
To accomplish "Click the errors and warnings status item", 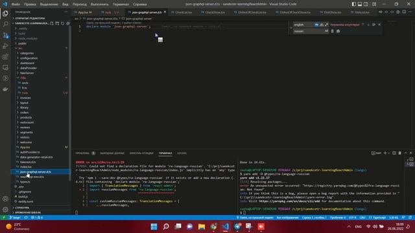I will pos(37,217).
